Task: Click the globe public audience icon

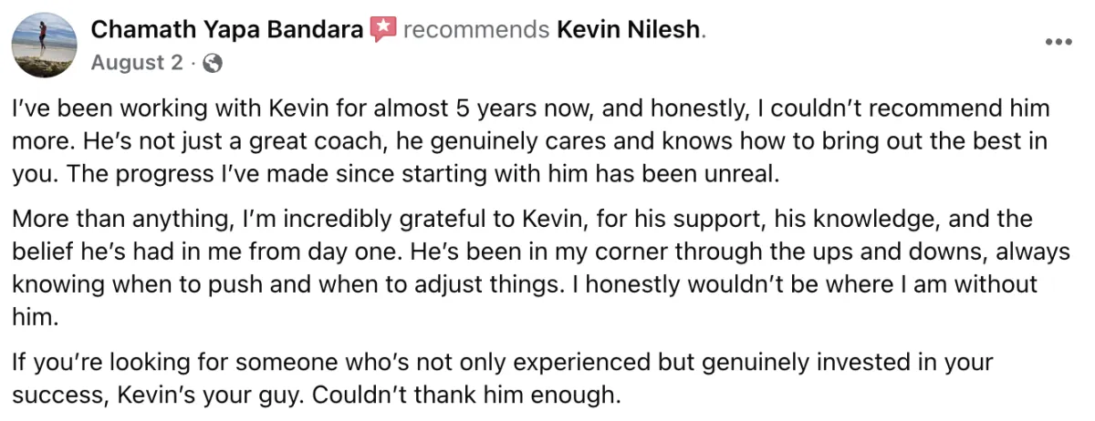Action: (212, 64)
